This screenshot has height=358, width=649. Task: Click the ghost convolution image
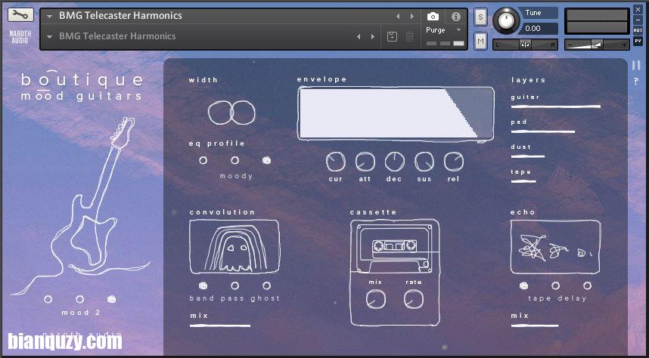coord(234,247)
